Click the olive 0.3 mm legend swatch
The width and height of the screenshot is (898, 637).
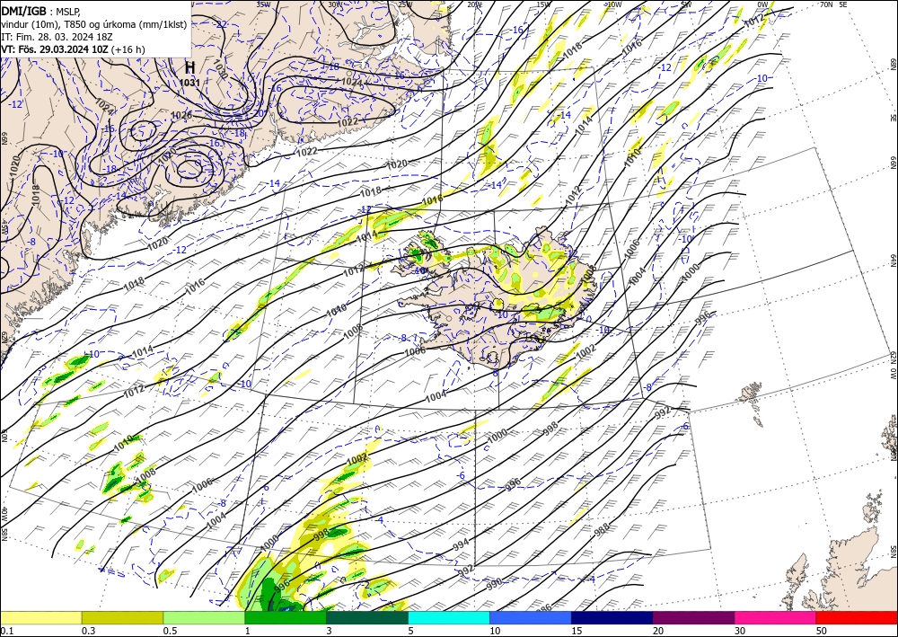coord(122,617)
